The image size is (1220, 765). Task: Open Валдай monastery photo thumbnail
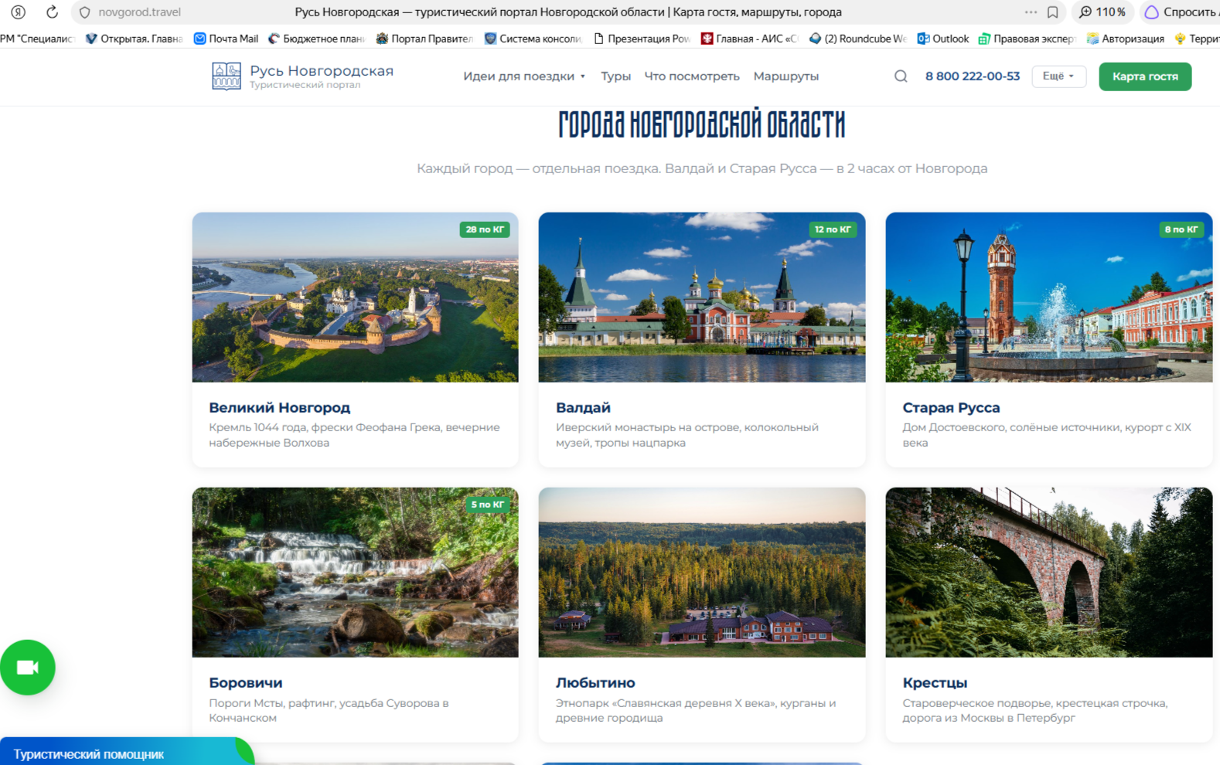pos(702,297)
